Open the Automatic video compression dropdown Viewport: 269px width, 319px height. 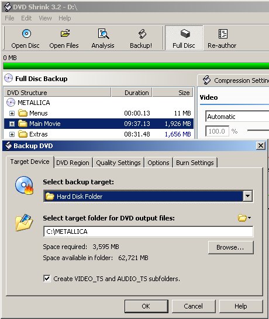[237, 117]
